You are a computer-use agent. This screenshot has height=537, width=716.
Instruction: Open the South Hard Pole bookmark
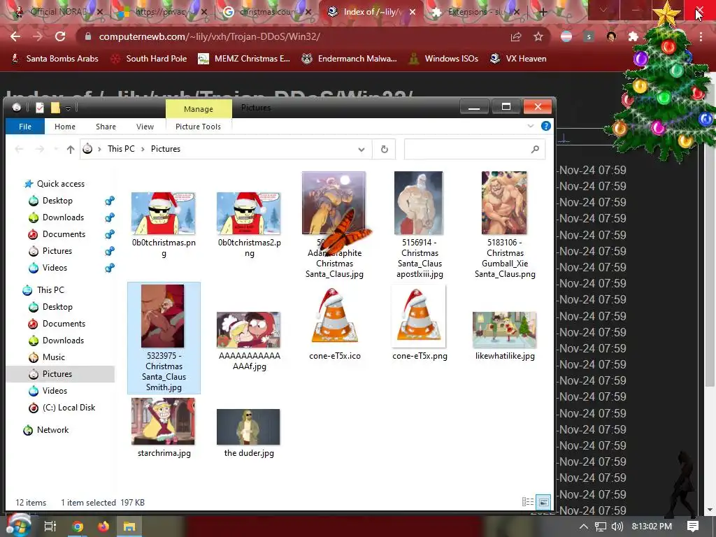[x=149, y=59]
